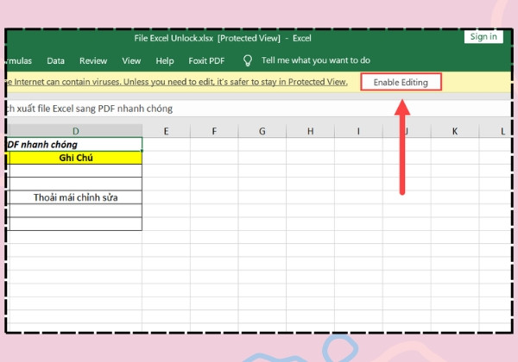Select the cell Thoải mái chỉnh sửa
The height and width of the screenshot is (362, 518).
point(76,197)
